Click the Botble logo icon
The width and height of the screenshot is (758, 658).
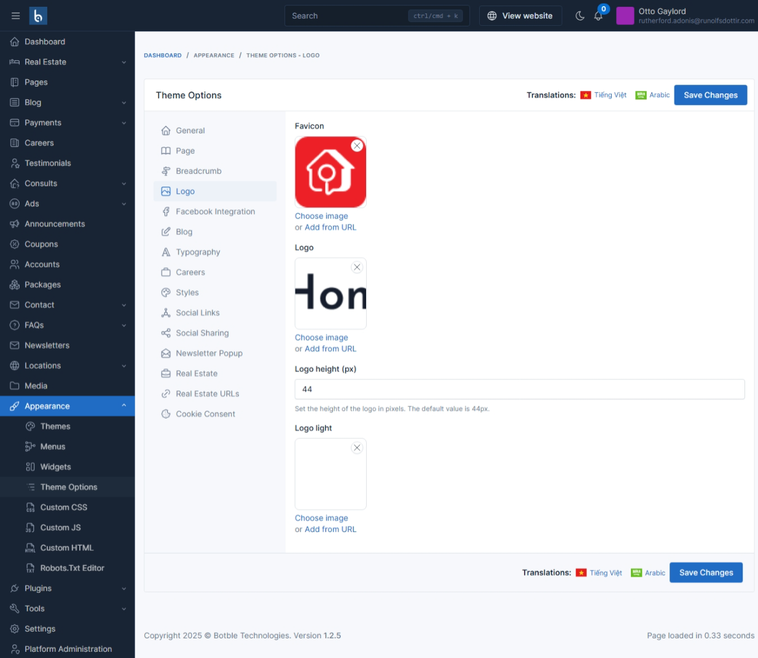[38, 16]
